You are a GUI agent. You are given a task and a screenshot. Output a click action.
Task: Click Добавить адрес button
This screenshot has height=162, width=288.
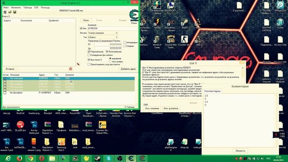point(128,69)
